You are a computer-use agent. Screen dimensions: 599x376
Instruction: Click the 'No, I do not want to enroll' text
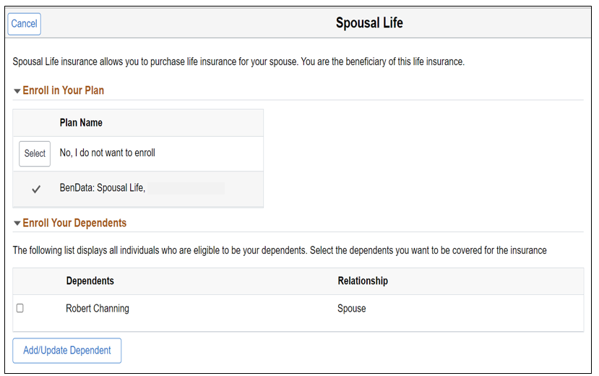(x=107, y=153)
